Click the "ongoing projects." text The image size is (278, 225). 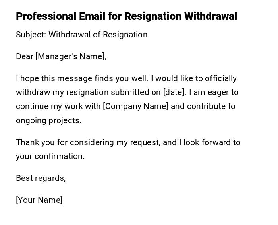48,120
